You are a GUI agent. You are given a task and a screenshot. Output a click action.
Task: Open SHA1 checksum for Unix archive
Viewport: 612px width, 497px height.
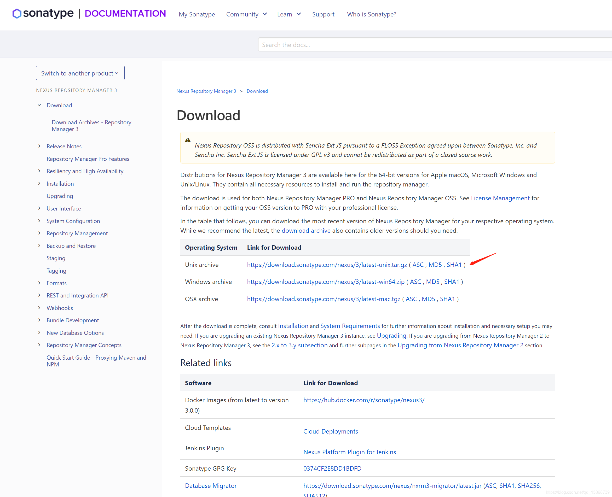click(x=454, y=265)
